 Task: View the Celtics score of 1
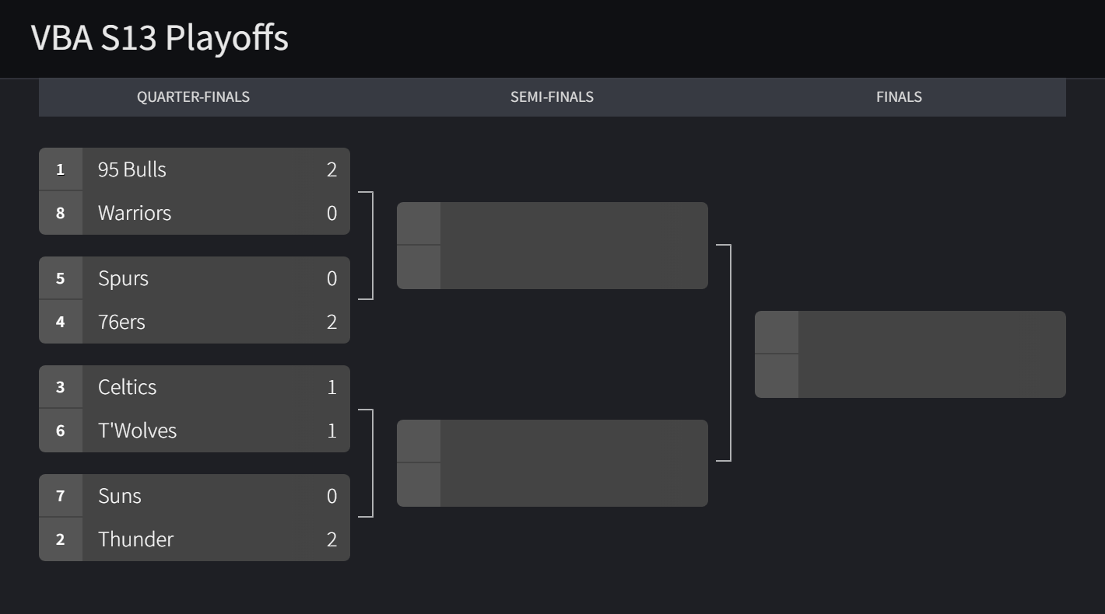coord(331,387)
